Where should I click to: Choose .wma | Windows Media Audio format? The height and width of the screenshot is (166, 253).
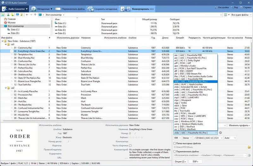[195, 124]
